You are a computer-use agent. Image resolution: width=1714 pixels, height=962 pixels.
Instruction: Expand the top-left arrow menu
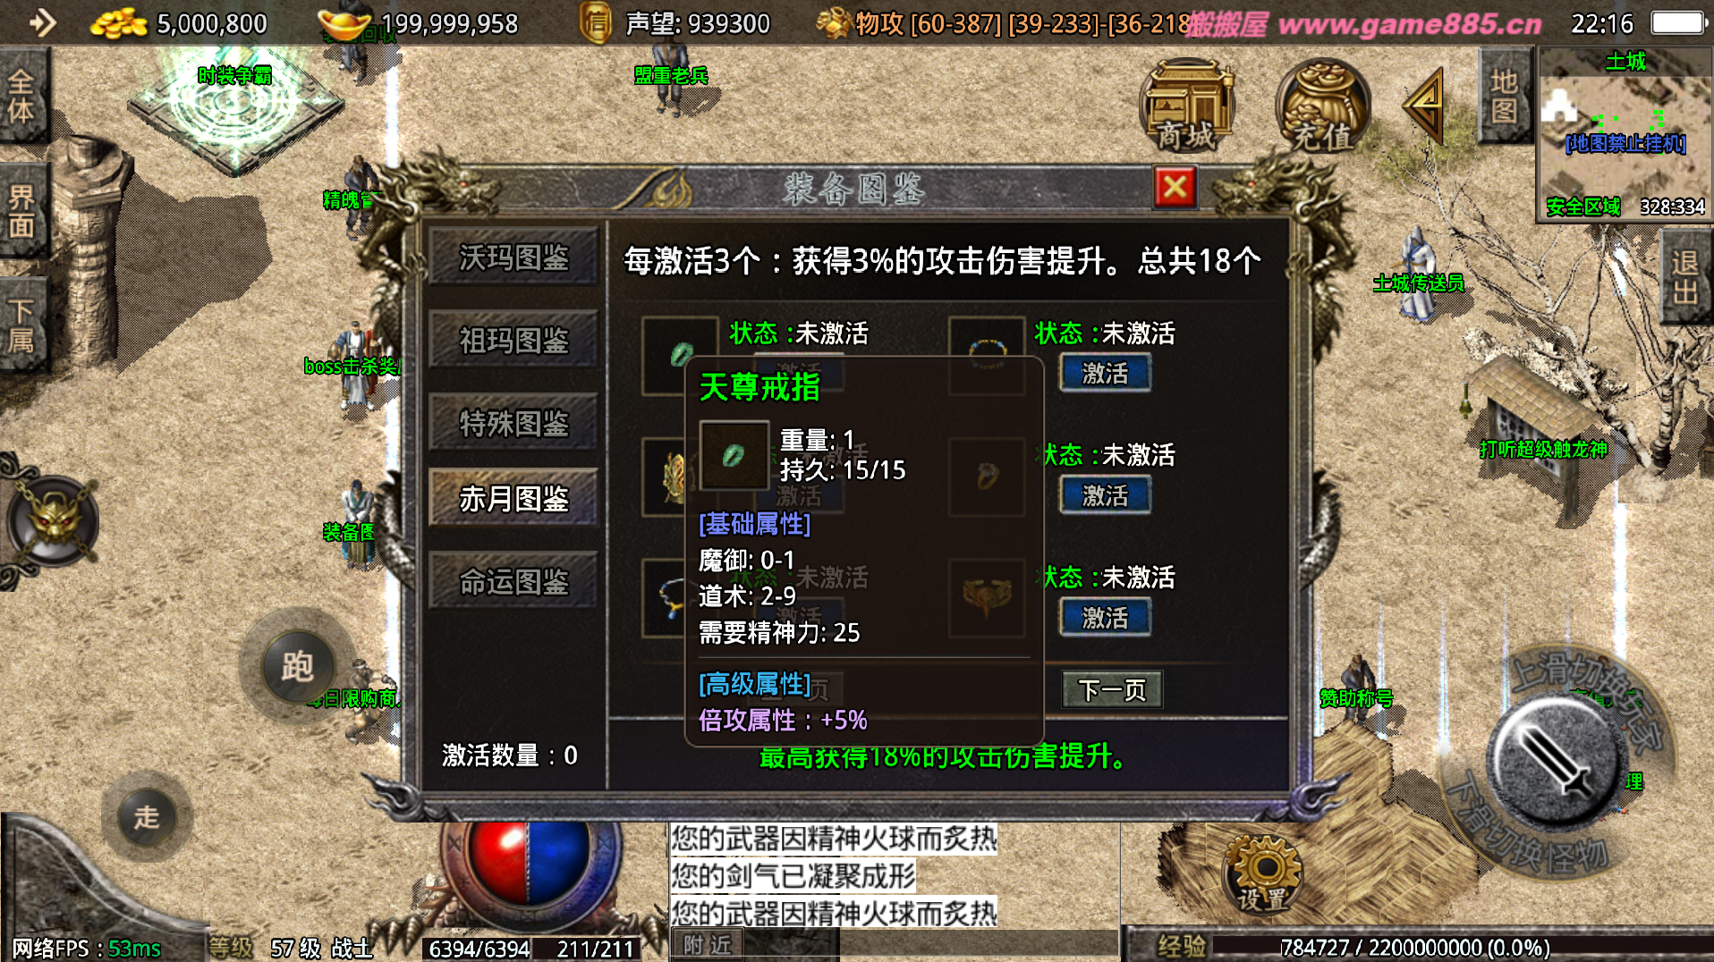[x=40, y=21]
